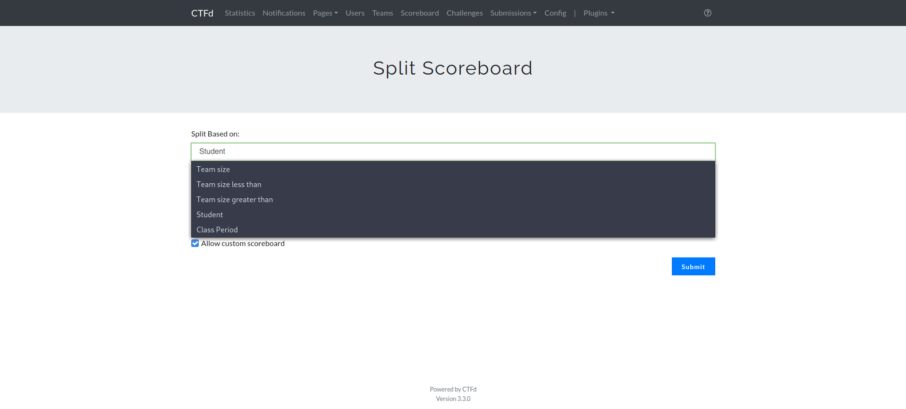Uncheck Allow custom scoreboard checkbox
Viewport: 906px width, 409px height.
click(x=195, y=243)
